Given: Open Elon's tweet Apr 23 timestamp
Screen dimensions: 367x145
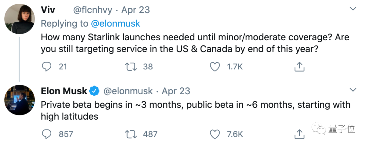Looking at the screenshot, I should click(x=176, y=91).
